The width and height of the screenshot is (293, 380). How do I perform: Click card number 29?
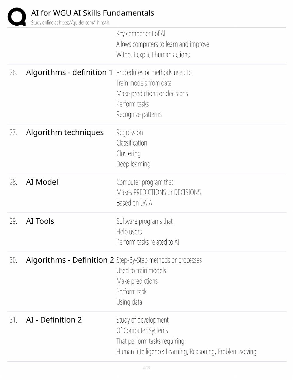pos(13,221)
